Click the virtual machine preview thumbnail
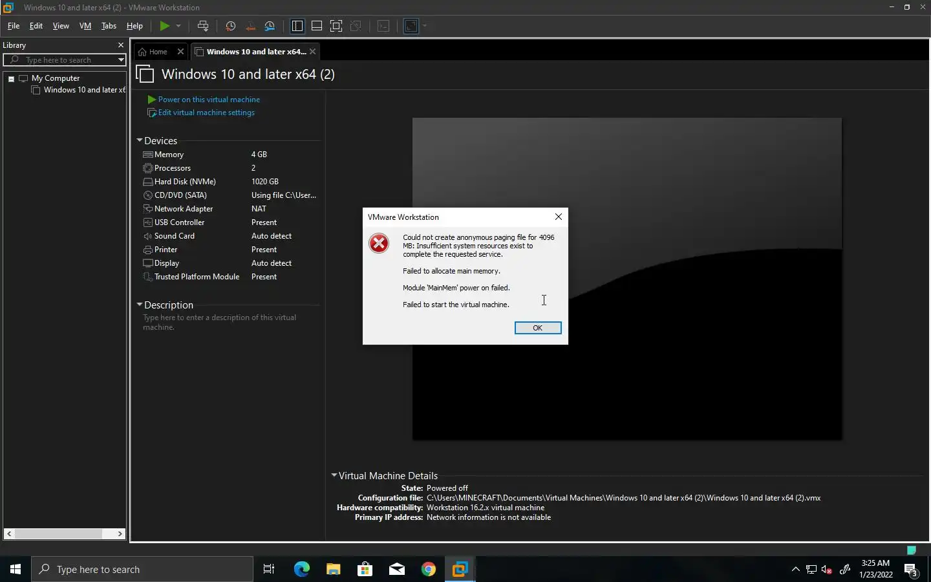The image size is (931, 582). coord(627,279)
